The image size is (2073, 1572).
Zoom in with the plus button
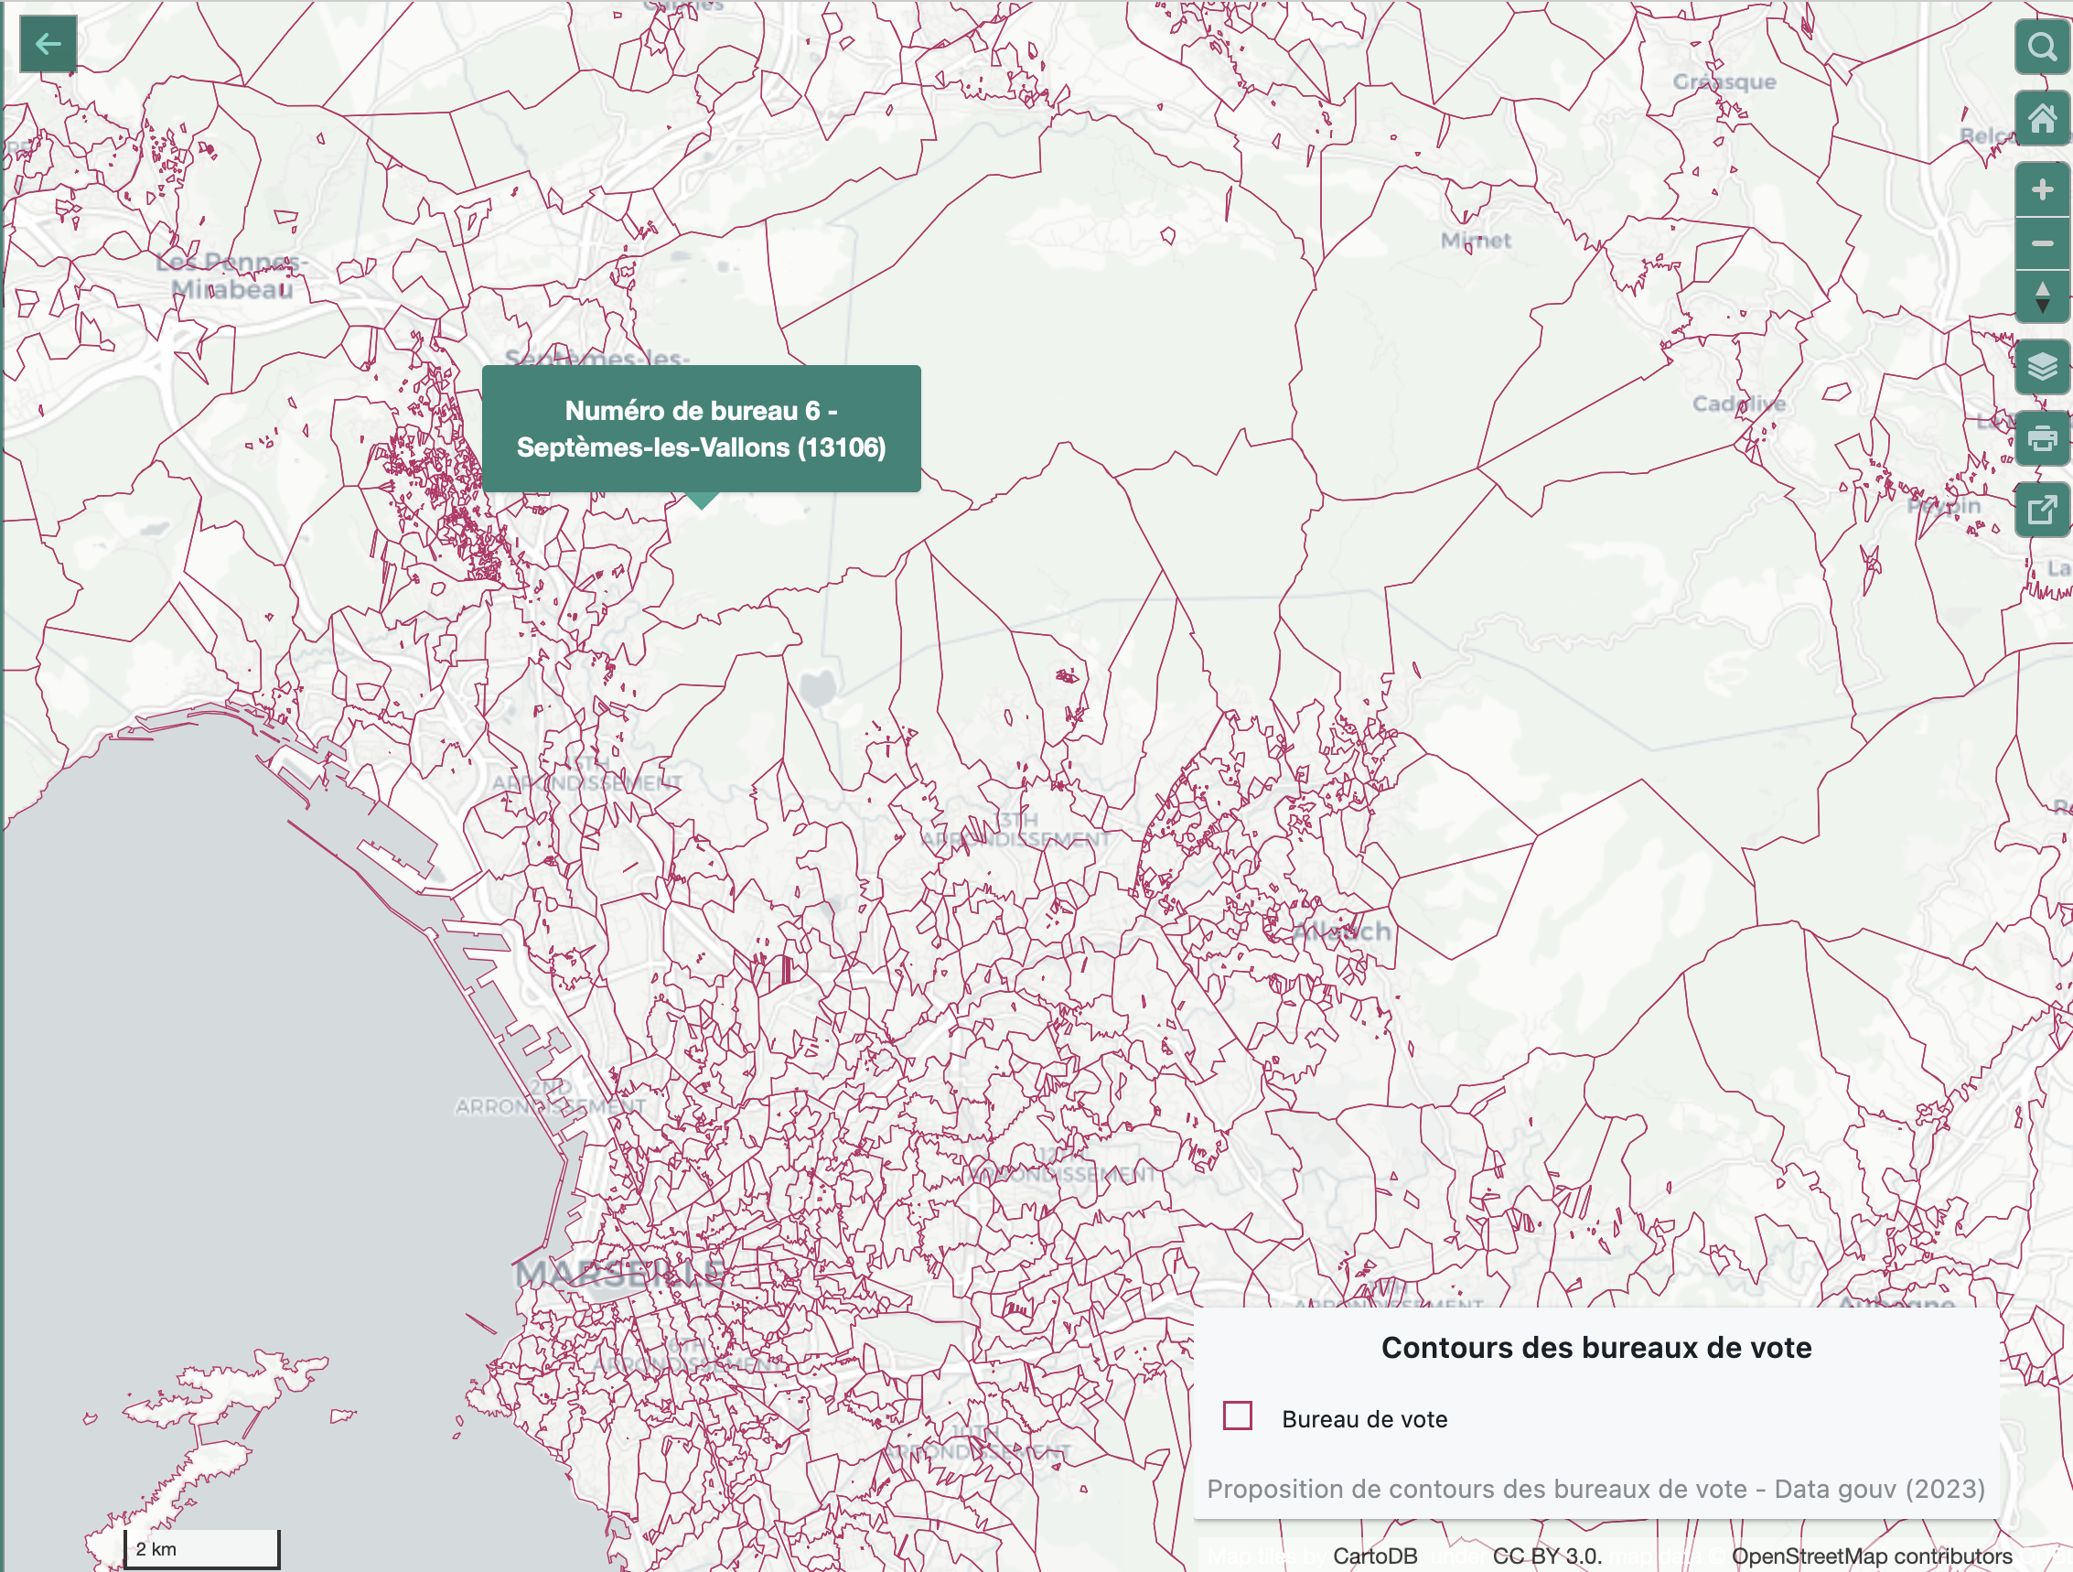coord(2041,190)
